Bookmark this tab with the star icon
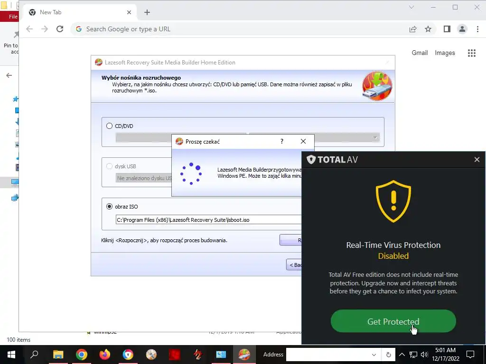Screen dimensions: 486x364 (428, 29)
